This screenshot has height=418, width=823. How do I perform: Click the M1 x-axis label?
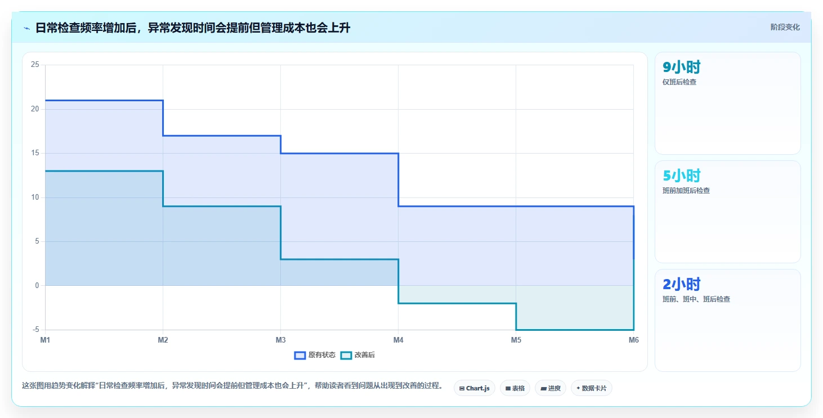(45, 340)
